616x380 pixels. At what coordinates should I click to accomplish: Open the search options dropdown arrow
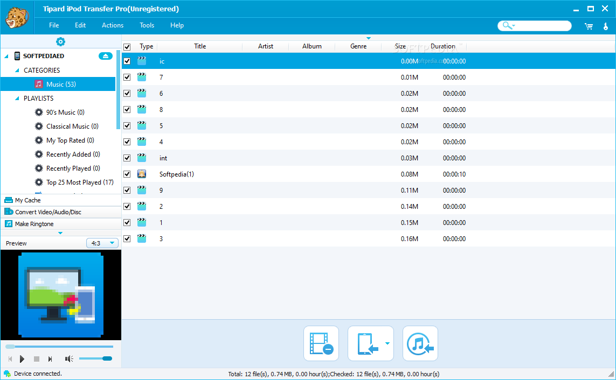click(x=514, y=26)
